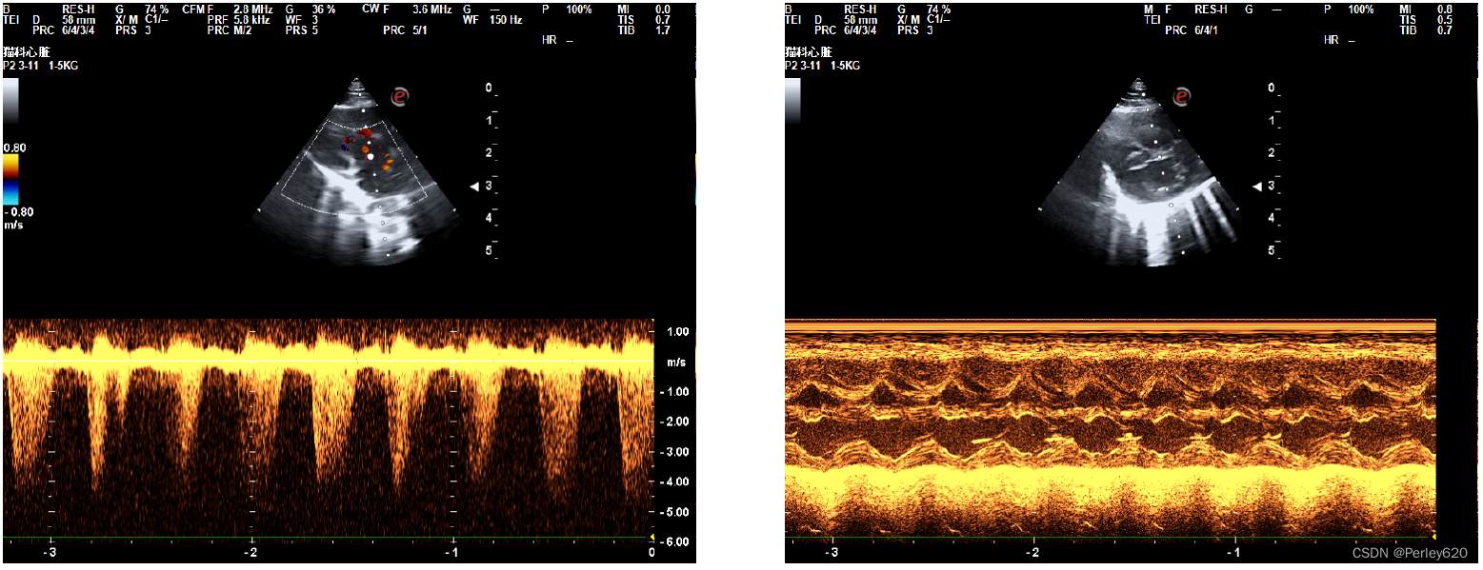
Task: Click the depth value 58 mm in the right scan
Action: (x=860, y=19)
